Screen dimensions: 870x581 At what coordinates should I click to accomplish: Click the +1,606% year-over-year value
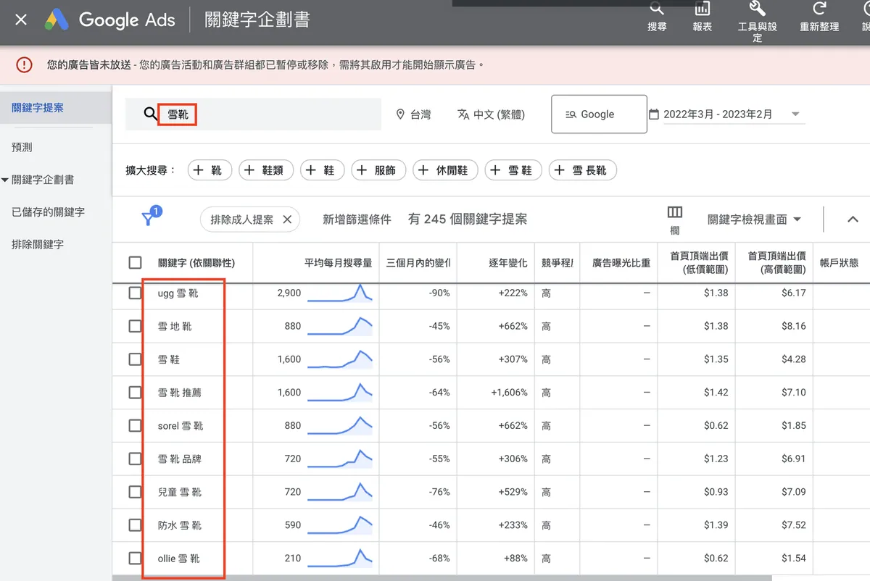510,393
